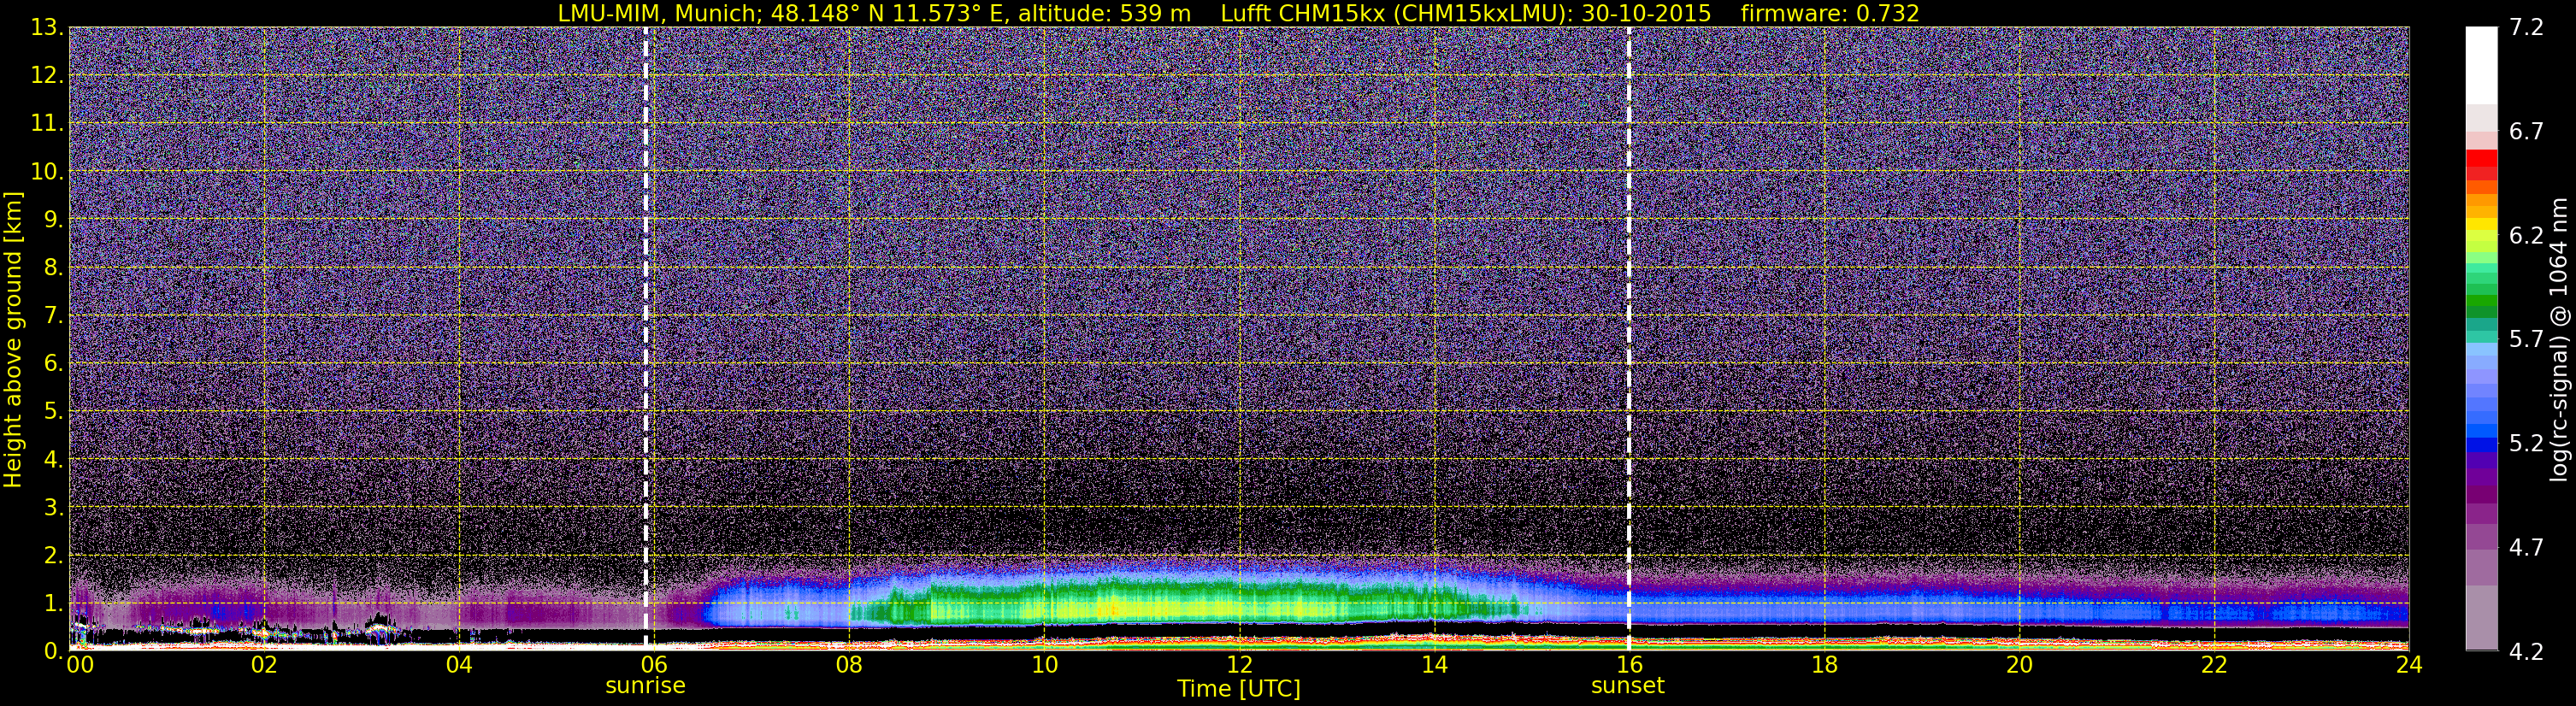Click the height axis tick label '3.'
Image resolution: width=2576 pixels, height=706 pixels.
tap(54, 508)
